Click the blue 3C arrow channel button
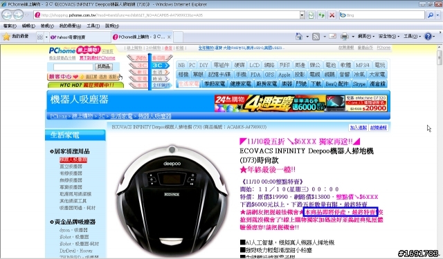443x259 pixels. click(x=161, y=66)
